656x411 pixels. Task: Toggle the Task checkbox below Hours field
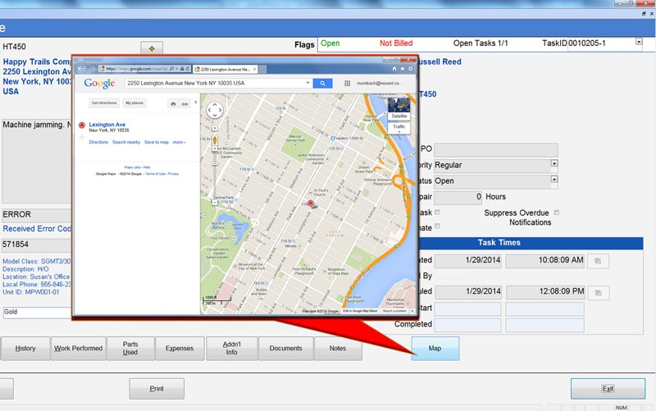[x=437, y=212]
